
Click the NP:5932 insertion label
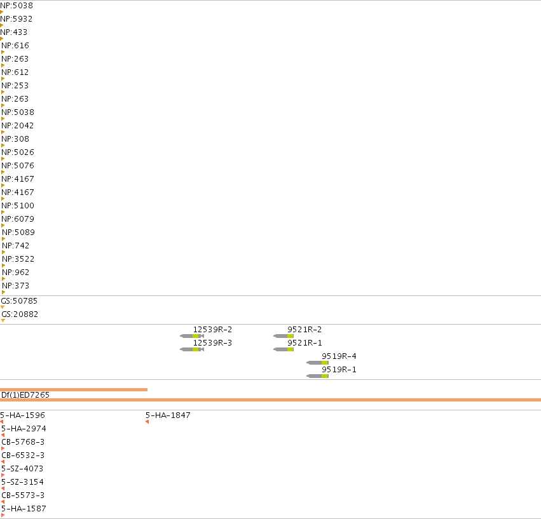17,19
